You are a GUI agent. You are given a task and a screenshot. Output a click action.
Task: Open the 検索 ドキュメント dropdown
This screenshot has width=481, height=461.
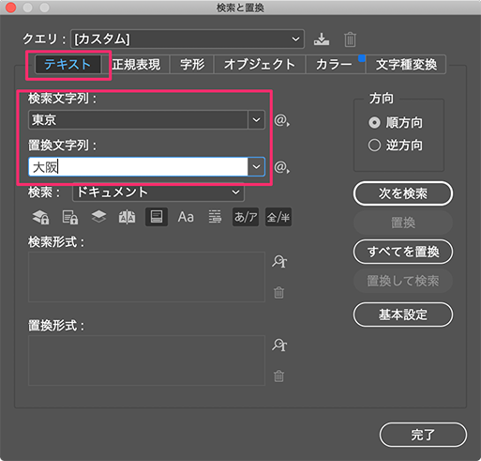tap(158, 192)
